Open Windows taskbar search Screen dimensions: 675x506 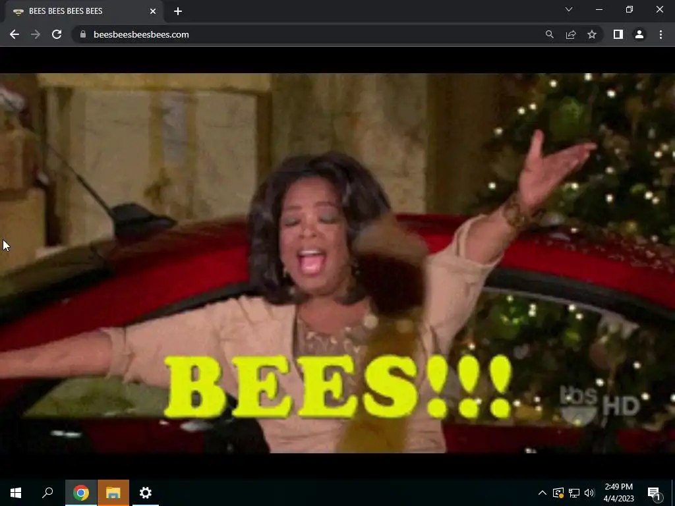(x=47, y=493)
